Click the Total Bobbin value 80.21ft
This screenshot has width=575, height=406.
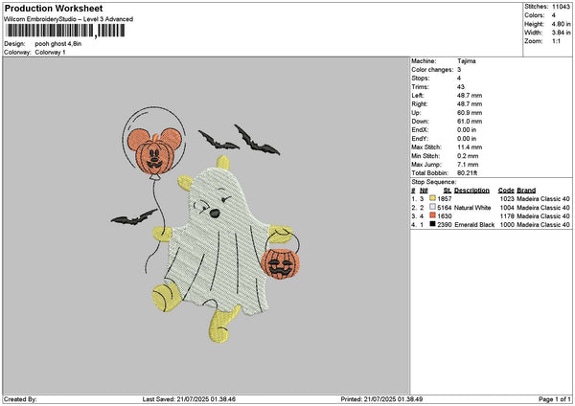pos(468,173)
